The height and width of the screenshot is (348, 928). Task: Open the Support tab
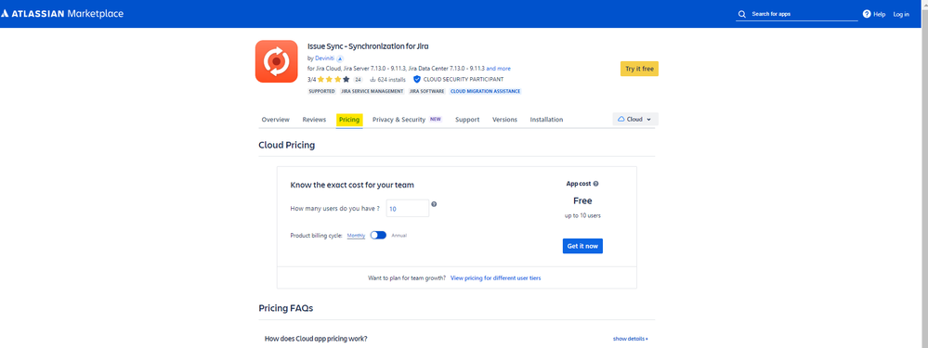coord(467,120)
